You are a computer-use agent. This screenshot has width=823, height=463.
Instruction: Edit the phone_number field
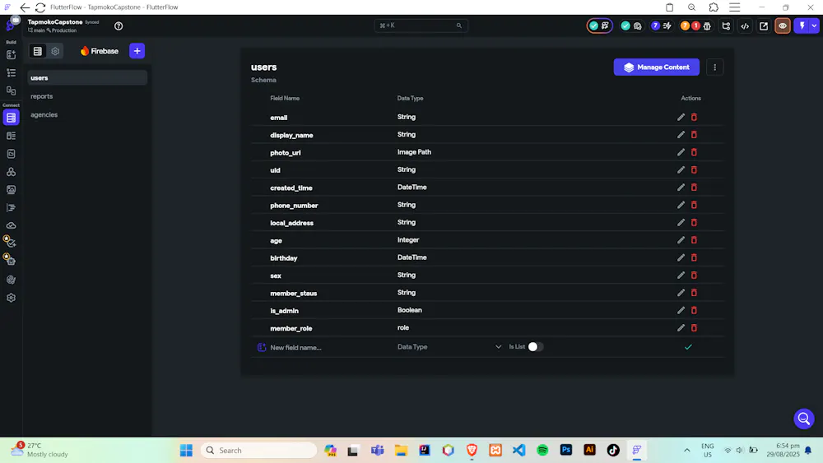[681, 205]
